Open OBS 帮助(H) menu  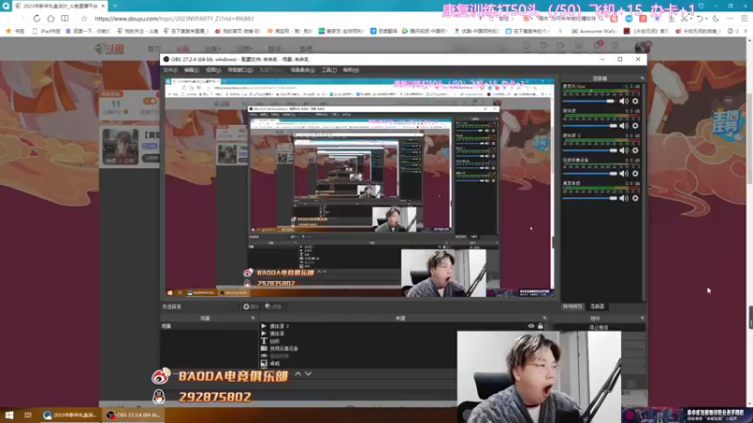(x=351, y=70)
